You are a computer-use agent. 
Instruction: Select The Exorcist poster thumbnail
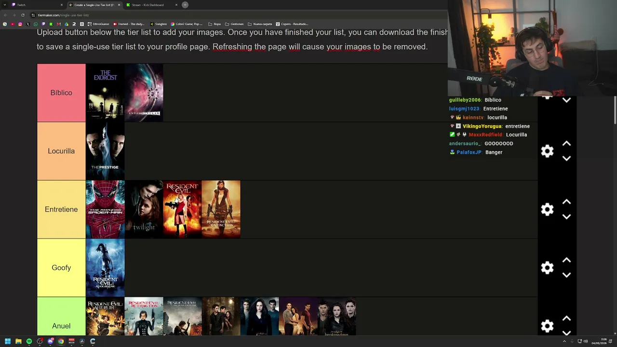(x=105, y=93)
